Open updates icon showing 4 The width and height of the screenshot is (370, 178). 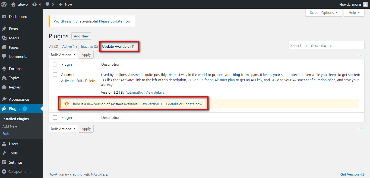click(34, 4)
